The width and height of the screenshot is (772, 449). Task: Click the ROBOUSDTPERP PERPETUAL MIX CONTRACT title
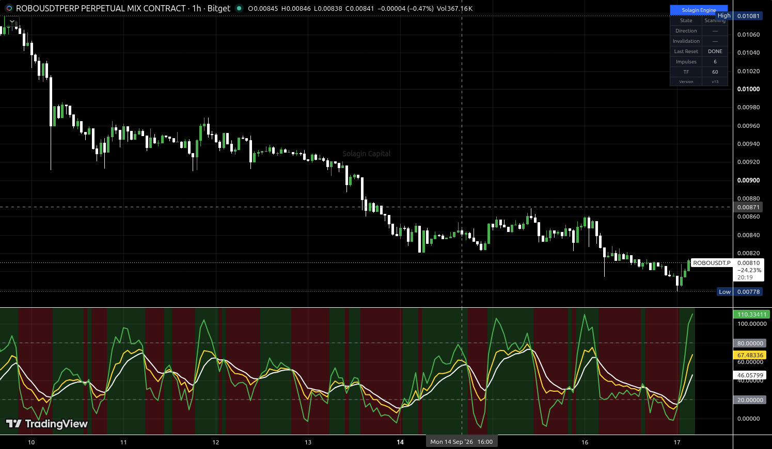coord(101,8)
